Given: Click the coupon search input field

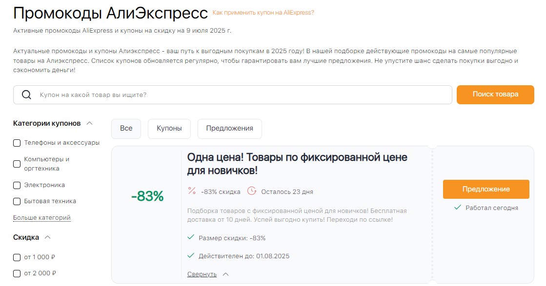Looking at the screenshot, I should click(195, 95).
